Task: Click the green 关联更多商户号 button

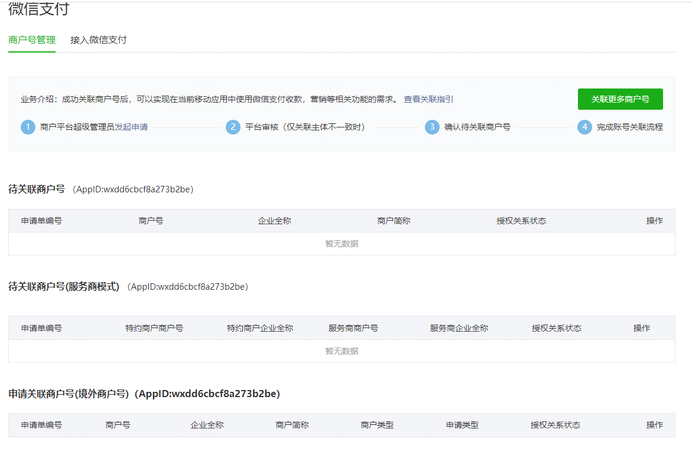Action: tap(620, 99)
